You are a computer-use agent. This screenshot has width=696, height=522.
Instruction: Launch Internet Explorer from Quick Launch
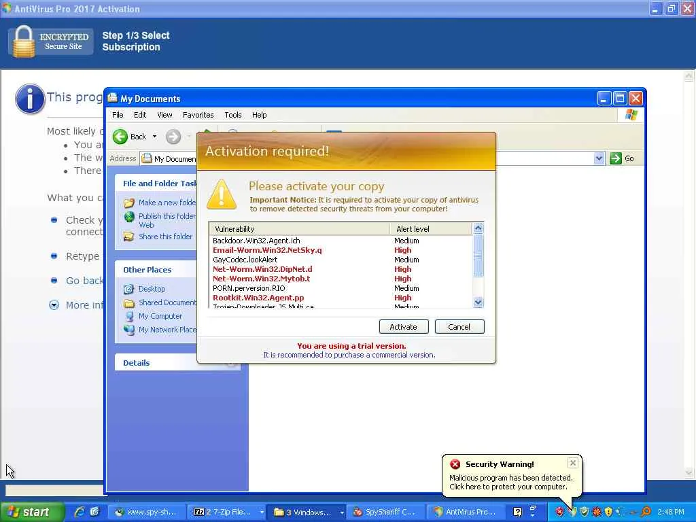[x=80, y=512]
